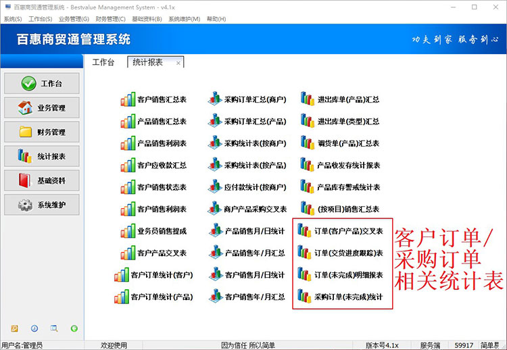Image resolution: width=507 pixels, height=350 pixels.
Task: Open the 产品销售汇总表 report icon
Action: click(128, 121)
